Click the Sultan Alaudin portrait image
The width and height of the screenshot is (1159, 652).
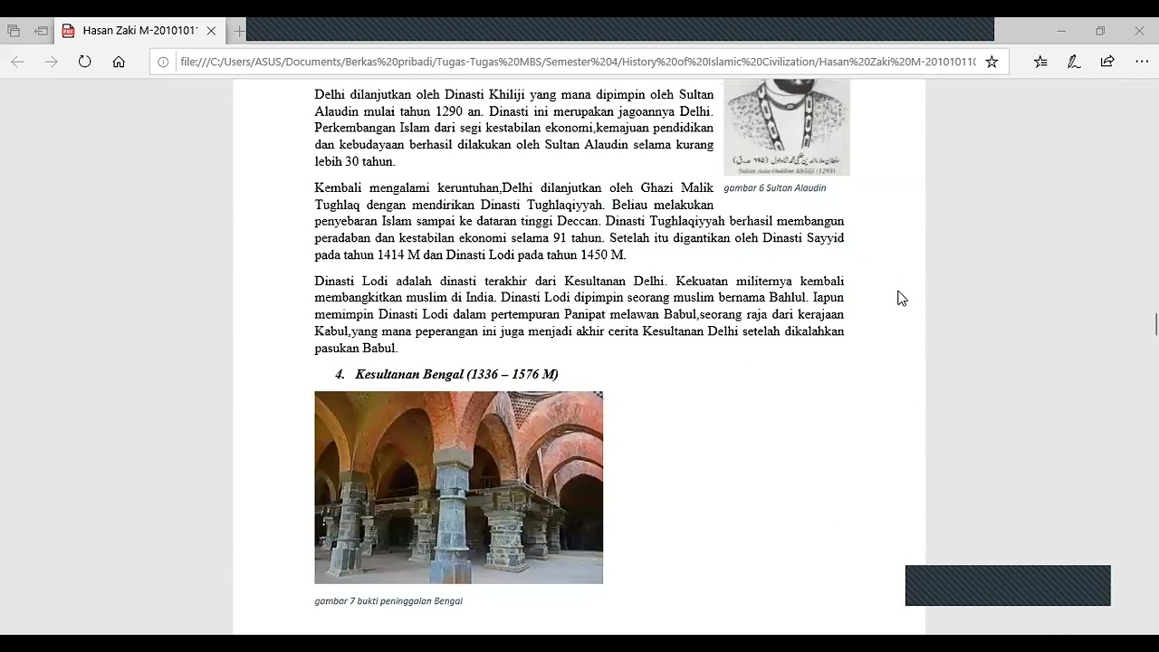(x=787, y=128)
